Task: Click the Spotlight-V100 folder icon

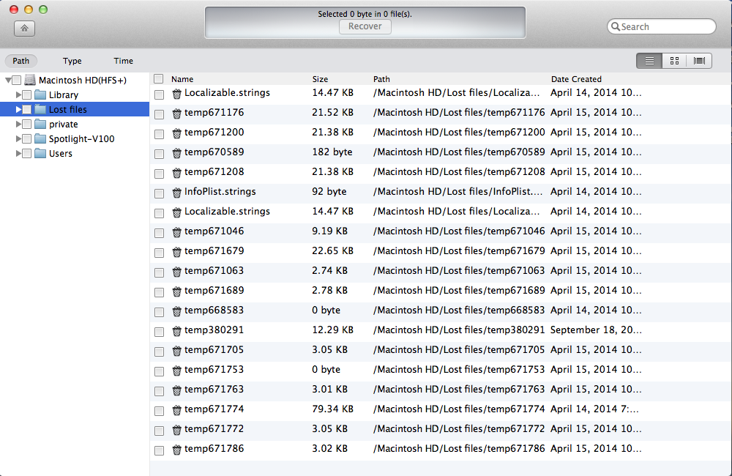Action: 40,138
